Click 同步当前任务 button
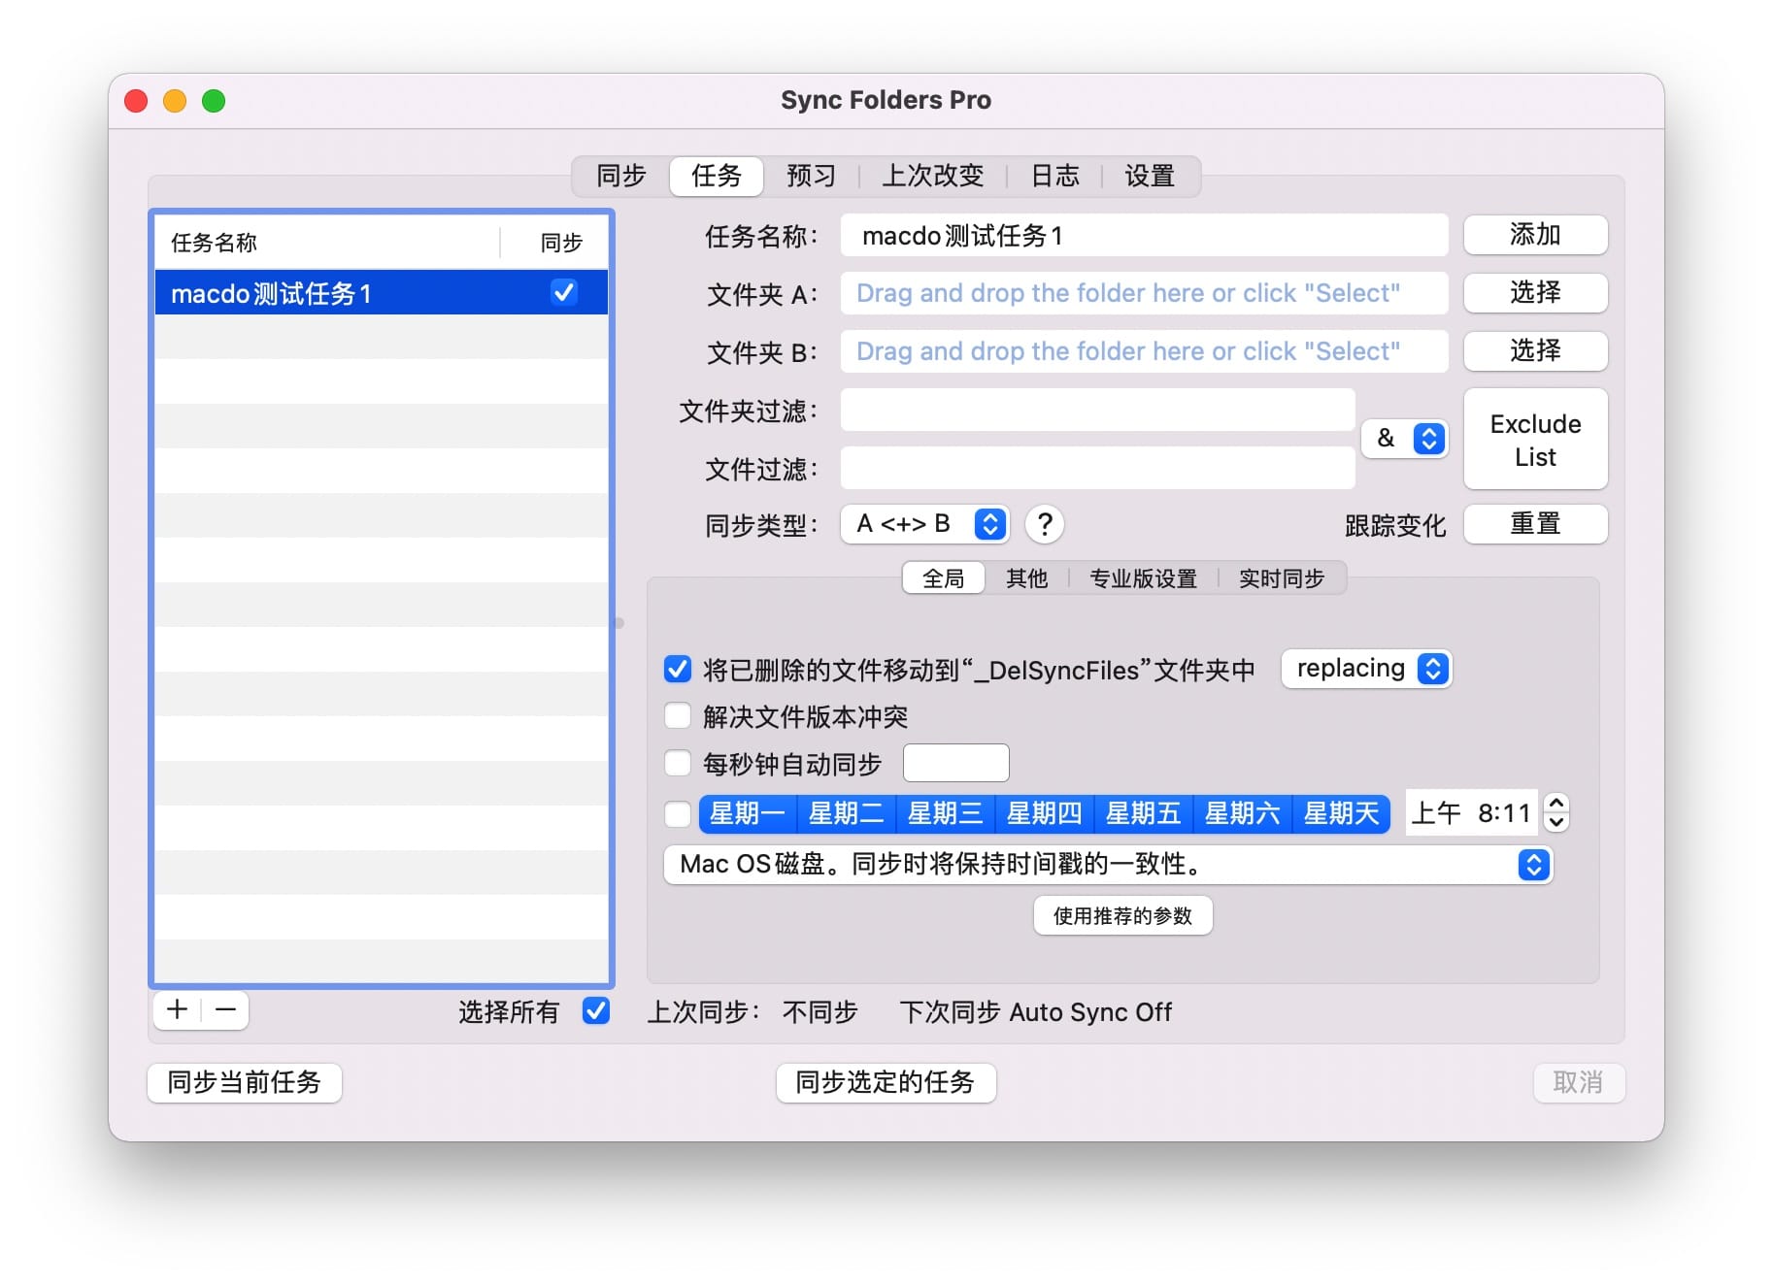The width and height of the screenshot is (1773, 1285). pyautogui.click(x=245, y=1082)
